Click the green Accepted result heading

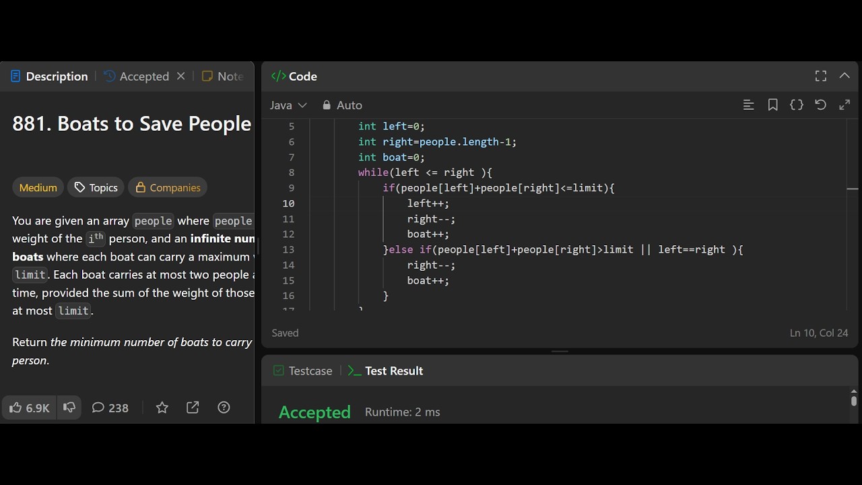tap(314, 412)
